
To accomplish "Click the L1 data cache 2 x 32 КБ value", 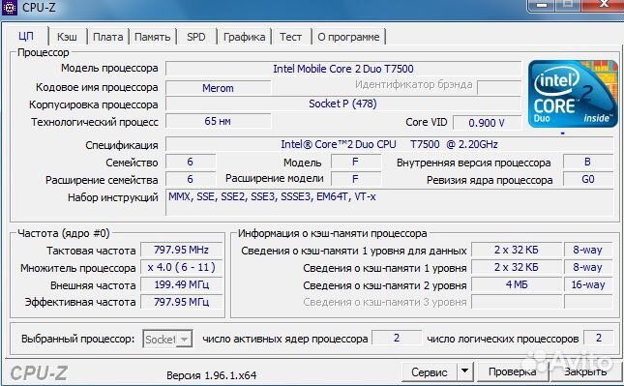I will (517, 250).
